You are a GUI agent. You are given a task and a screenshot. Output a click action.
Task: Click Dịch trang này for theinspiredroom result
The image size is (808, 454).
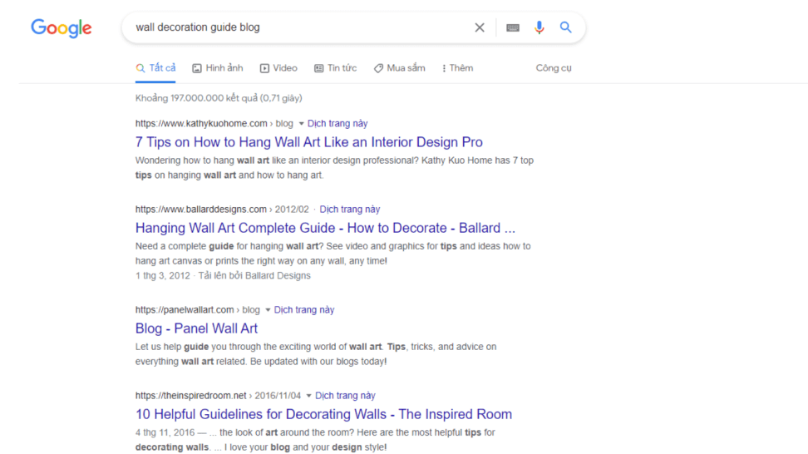pos(345,396)
